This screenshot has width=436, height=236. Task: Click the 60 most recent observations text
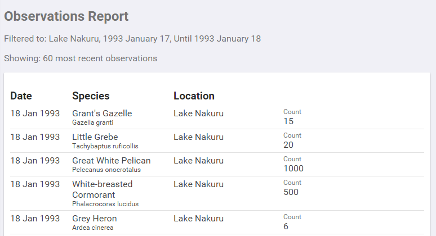(x=81, y=58)
